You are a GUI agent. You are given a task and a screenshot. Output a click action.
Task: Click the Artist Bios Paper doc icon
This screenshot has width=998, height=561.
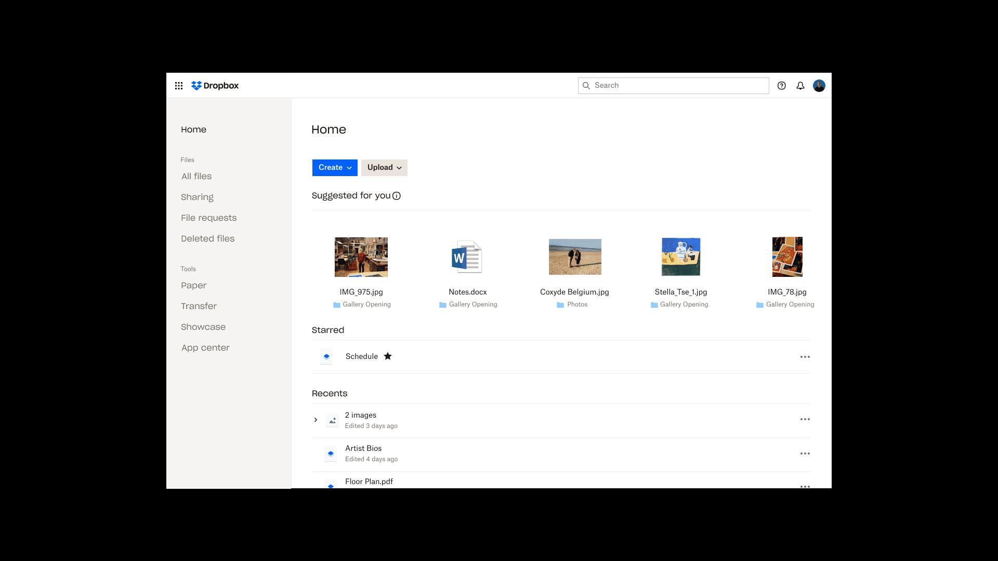331,453
